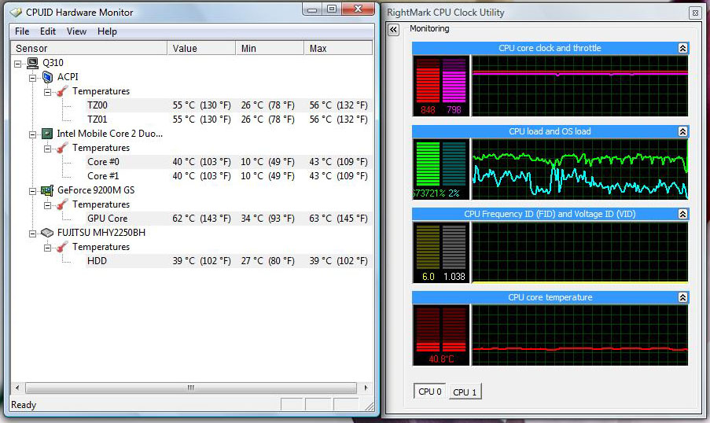Image resolution: width=710 pixels, height=423 pixels.
Task: Click the scrollbar right arrow
Action: tap(366, 388)
